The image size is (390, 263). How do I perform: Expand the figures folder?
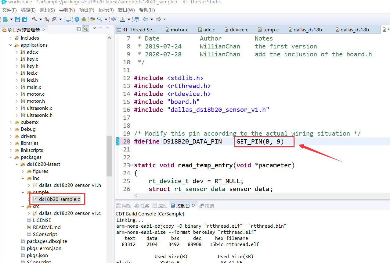[23, 171]
